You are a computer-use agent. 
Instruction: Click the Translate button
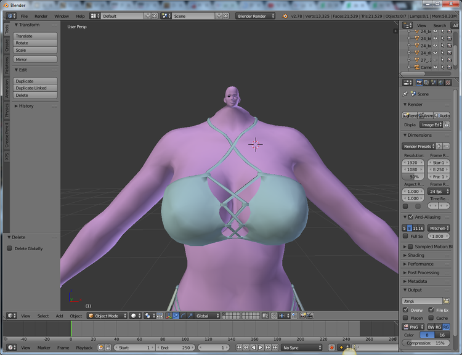click(x=35, y=36)
